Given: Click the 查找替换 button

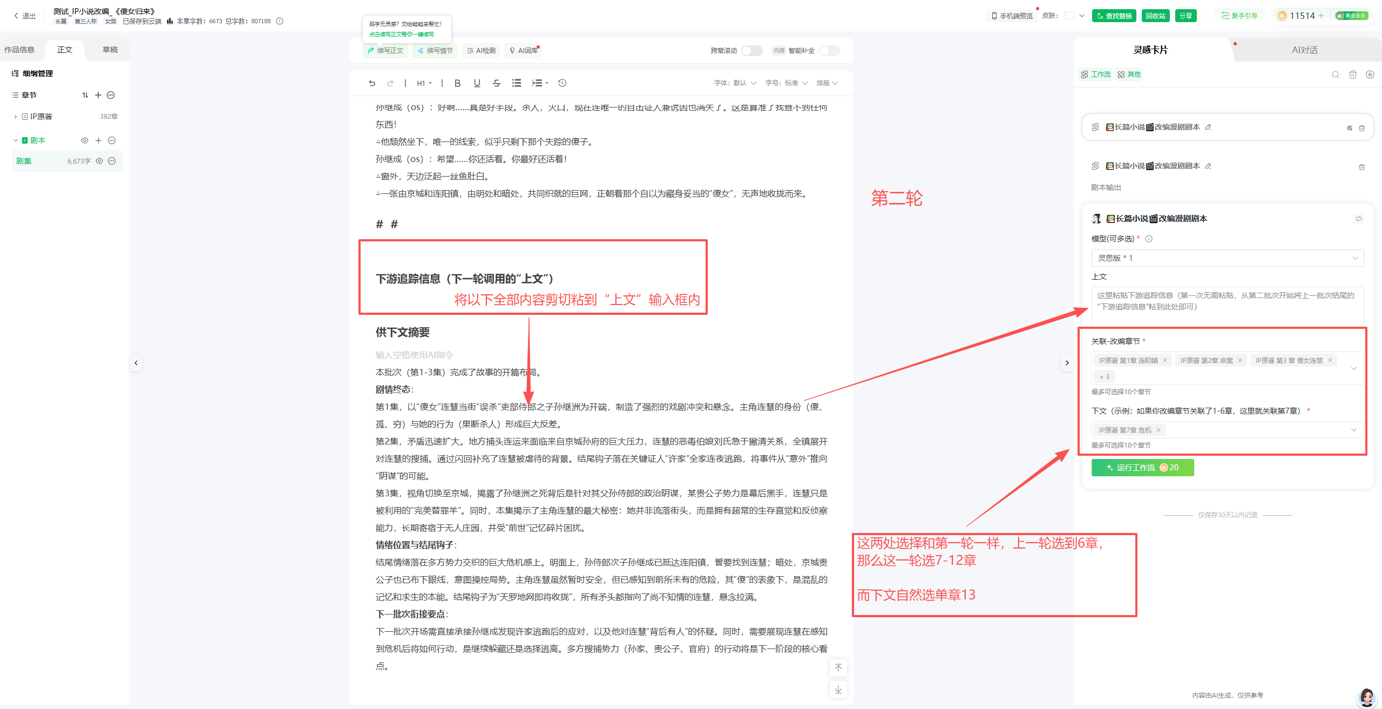Looking at the screenshot, I should pyautogui.click(x=1114, y=16).
